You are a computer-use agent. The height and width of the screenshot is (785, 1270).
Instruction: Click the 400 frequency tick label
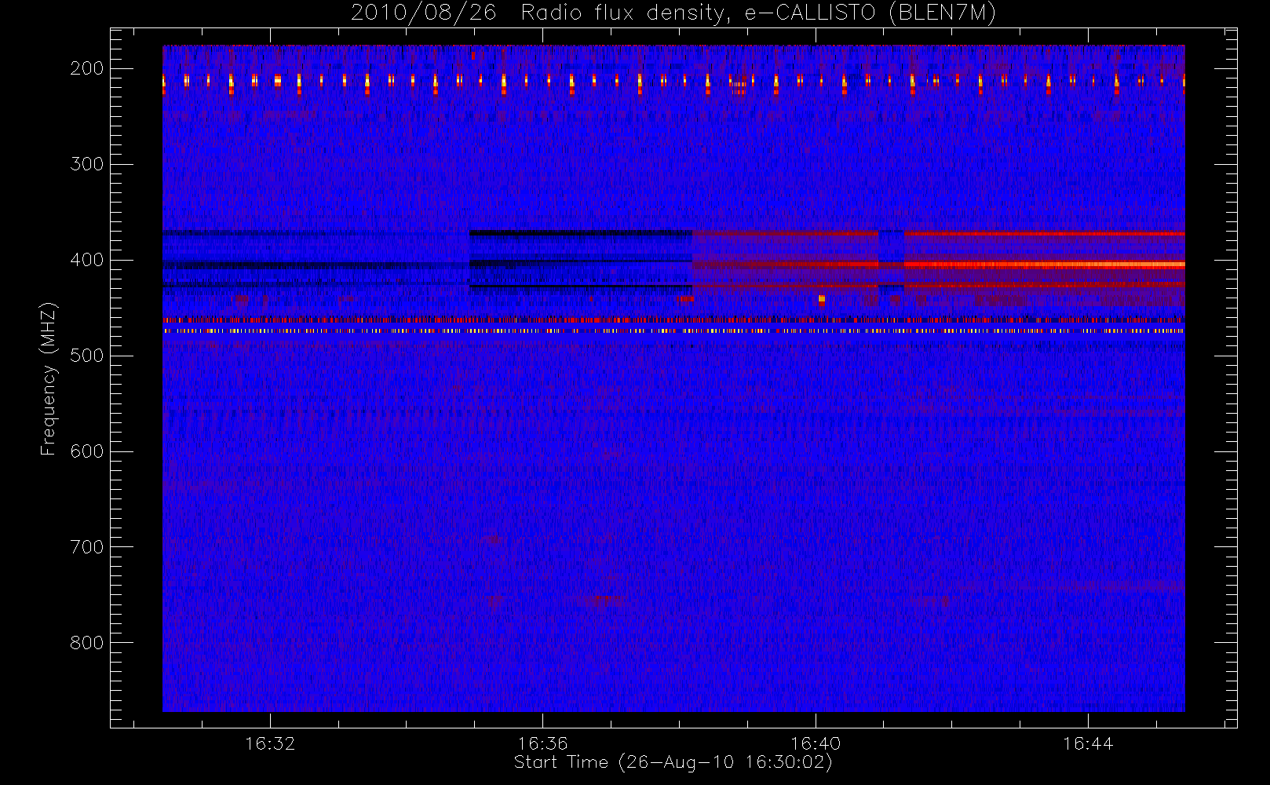[x=86, y=260]
